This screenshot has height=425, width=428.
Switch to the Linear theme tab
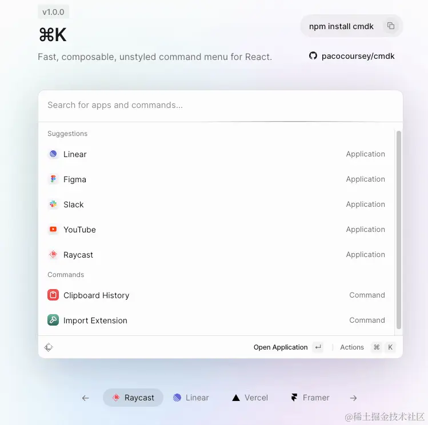pos(191,398)
